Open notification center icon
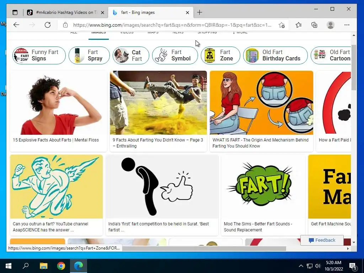Screen dimensions: 364x273 coord(353,266)
